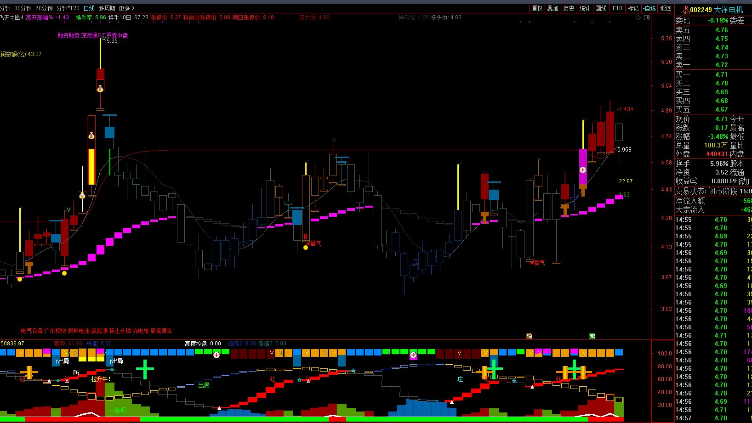
Task: Click the first red-plus circle in indicator strip
Action: [216, 355]
